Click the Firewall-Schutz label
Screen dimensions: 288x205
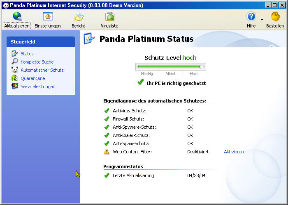(128, 119)
